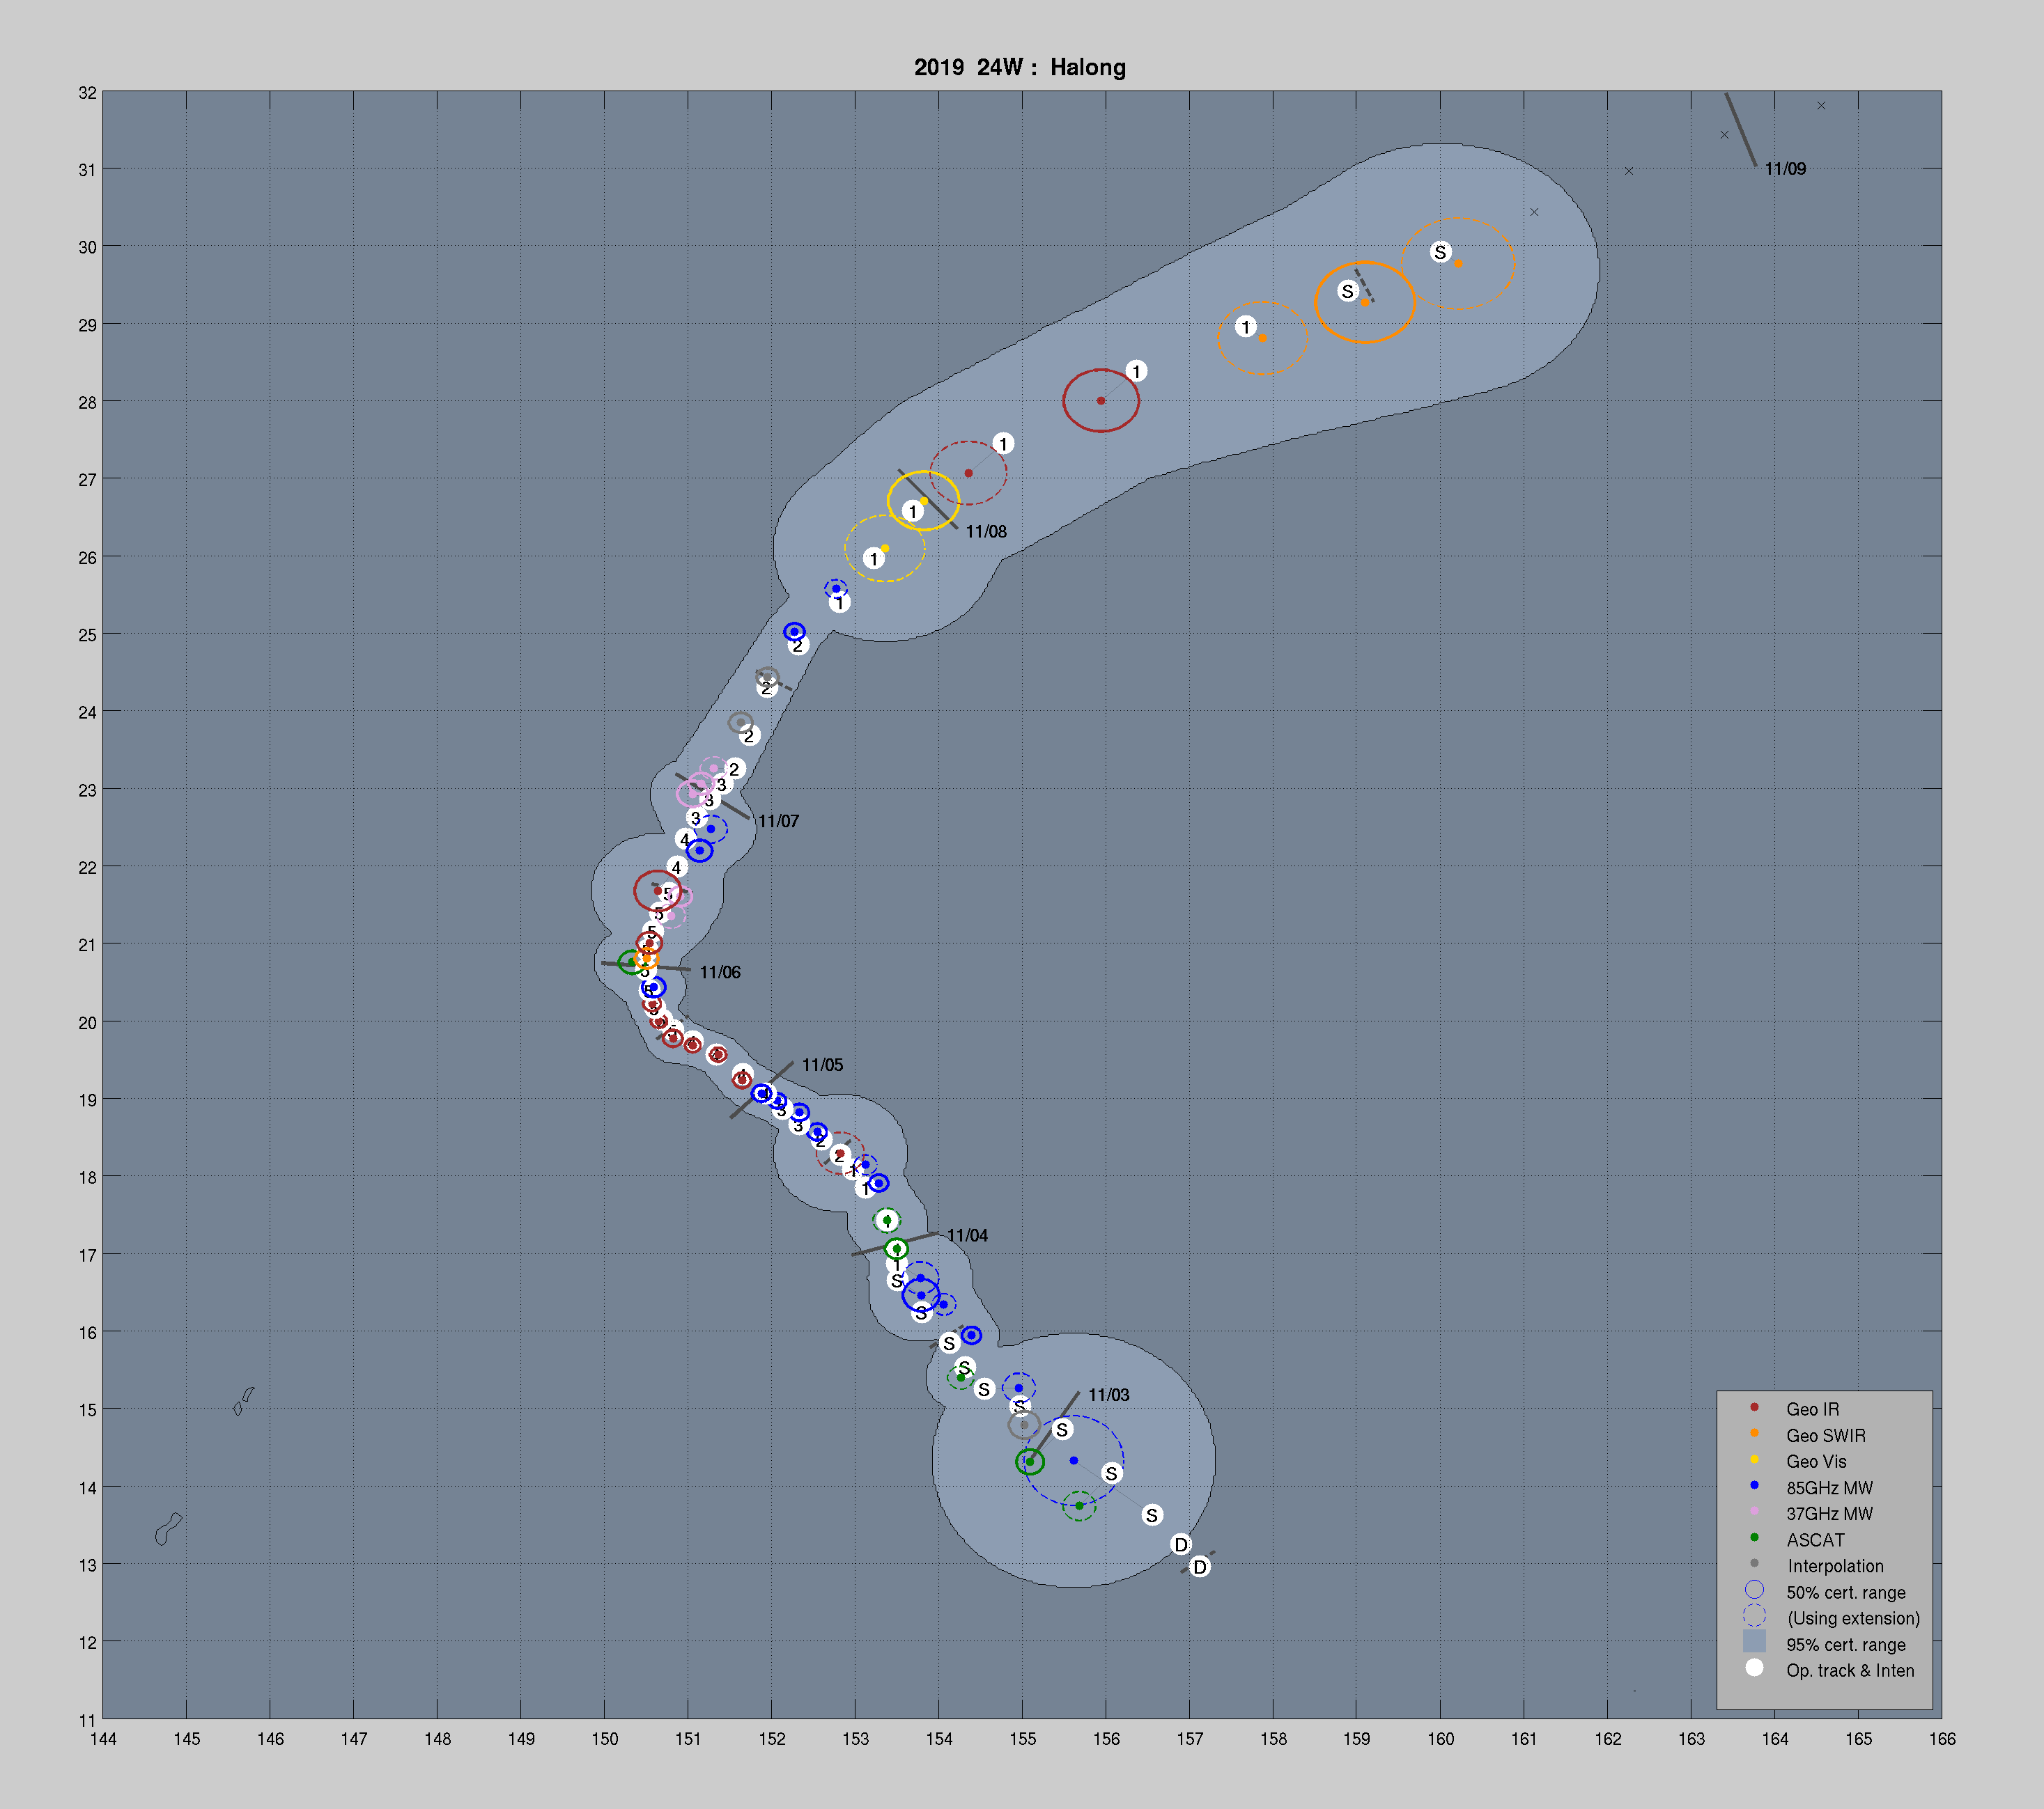Click the yellow Geo Vis legend dot
Screen dimensions: 2044x1809
click(1754, 1459)
